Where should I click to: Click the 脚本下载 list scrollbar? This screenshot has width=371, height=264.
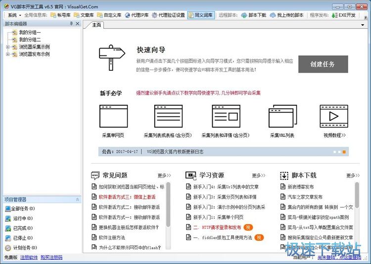[x=357, y=195]
